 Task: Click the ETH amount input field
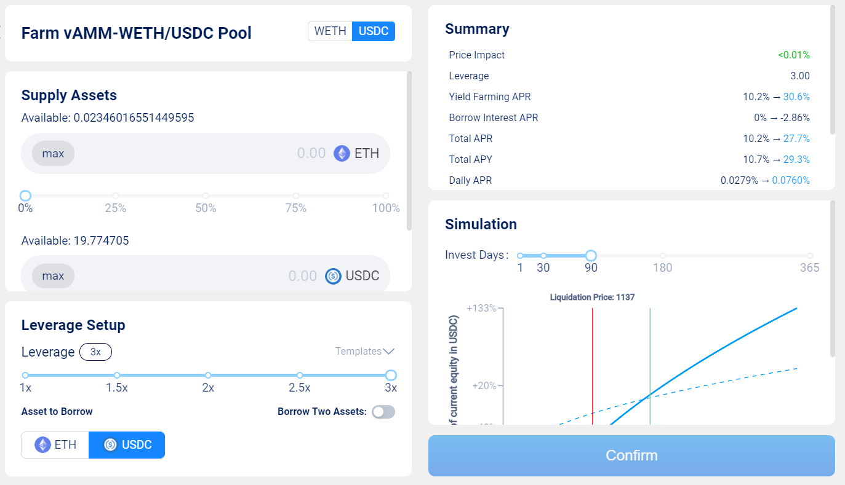point(203,153)
